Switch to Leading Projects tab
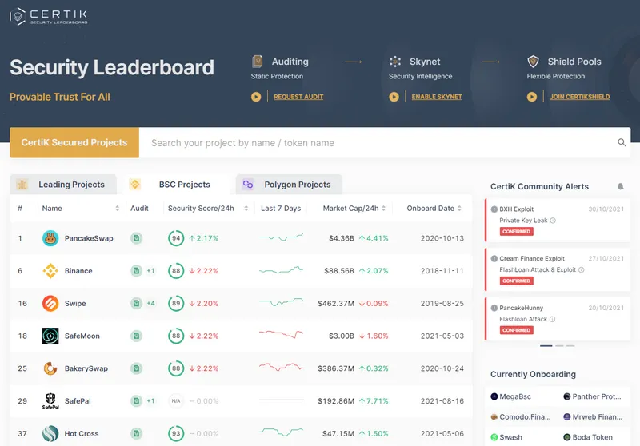Viewport: 640px width, 446px height. coord(63,185)
